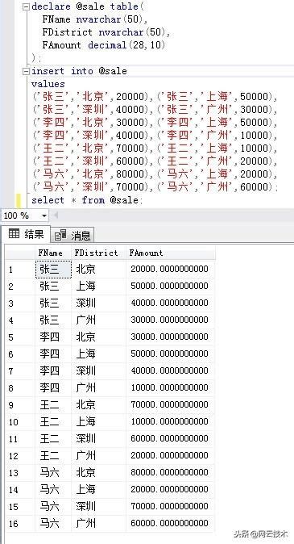Select row header 10
The image size is (294, 544).
point(20,421)
